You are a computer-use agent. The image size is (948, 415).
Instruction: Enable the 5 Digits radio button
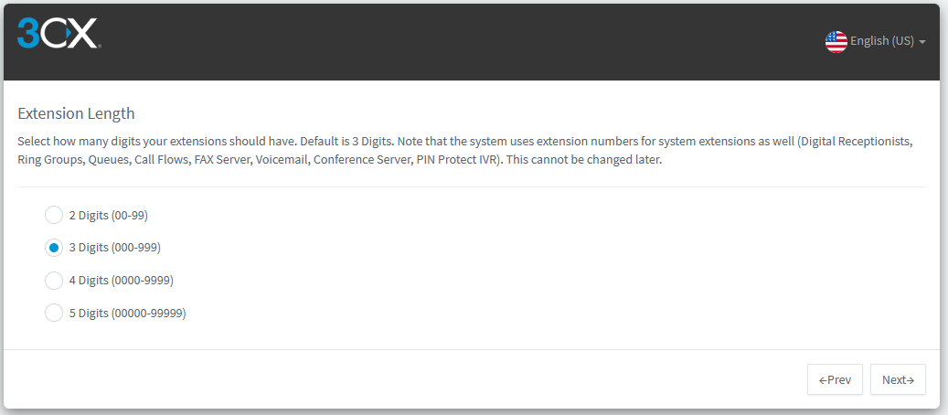tap(54, 313)
